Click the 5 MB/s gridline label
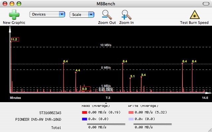Image resolution: width=212 pixels, height=132 pixels. 106,68
